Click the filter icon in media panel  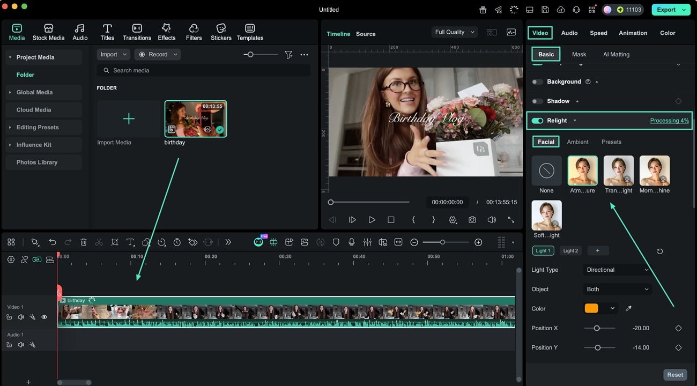click(x=288, y=55)
